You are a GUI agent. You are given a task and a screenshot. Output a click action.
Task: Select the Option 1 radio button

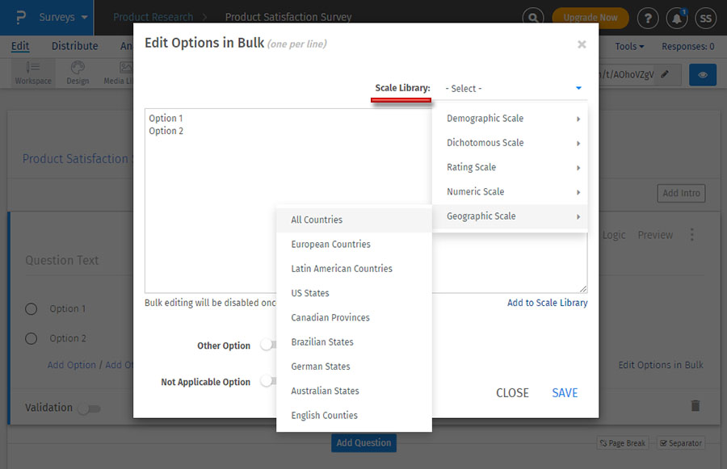31,308
